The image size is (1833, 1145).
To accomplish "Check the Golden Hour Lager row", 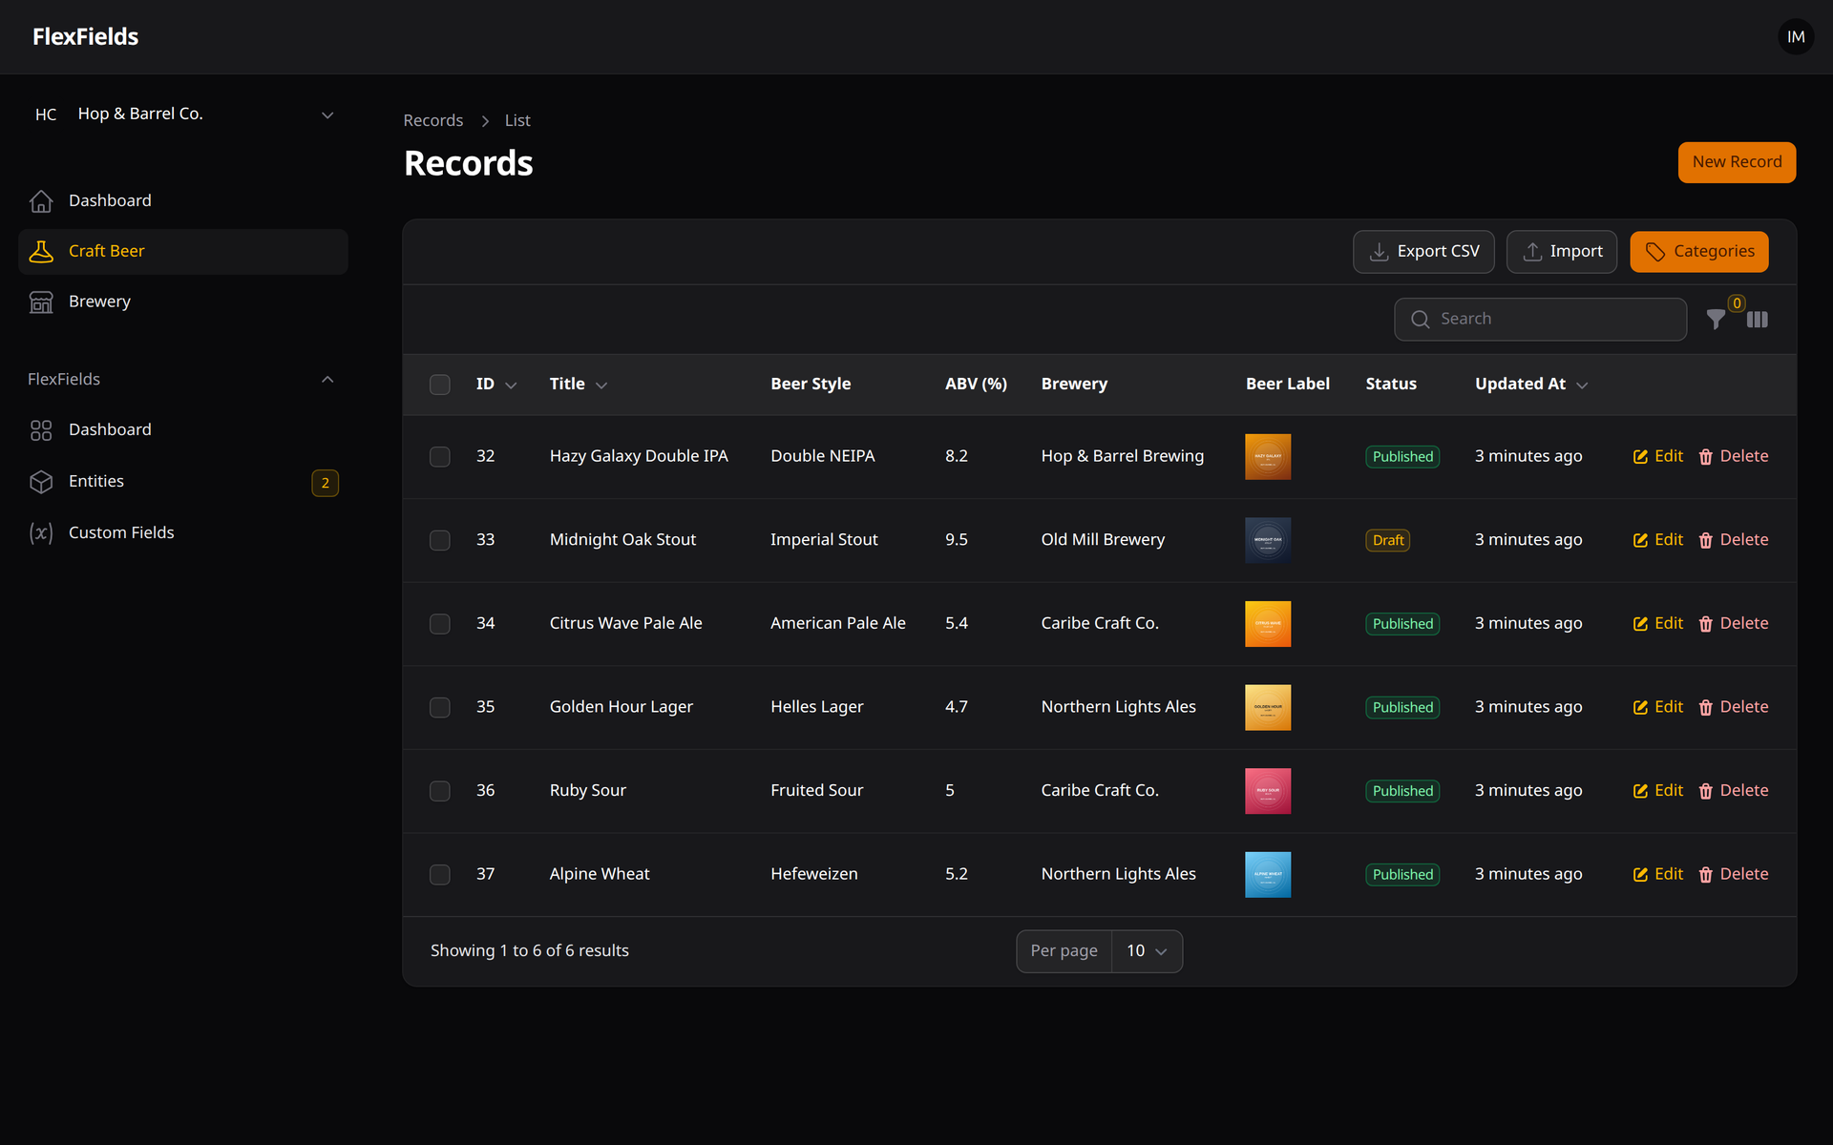I will click(440, 708).
